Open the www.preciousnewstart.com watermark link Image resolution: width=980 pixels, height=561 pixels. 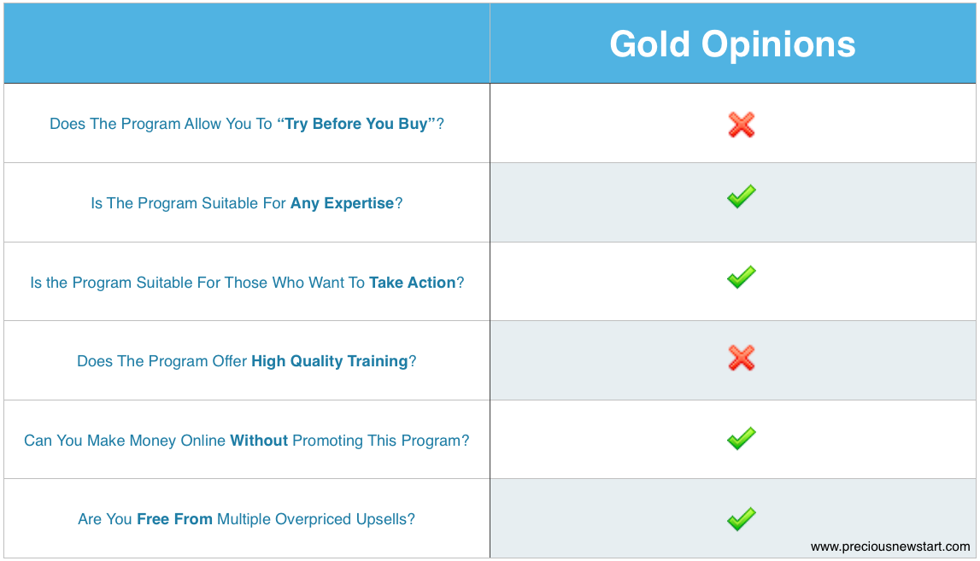tap(890, 546)
